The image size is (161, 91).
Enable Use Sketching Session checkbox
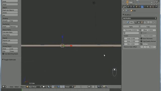pyautogui.click(x=3, y=54)
